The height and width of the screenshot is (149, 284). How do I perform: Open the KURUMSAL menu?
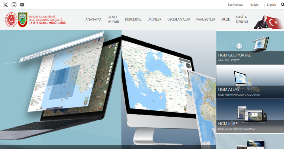133,19
